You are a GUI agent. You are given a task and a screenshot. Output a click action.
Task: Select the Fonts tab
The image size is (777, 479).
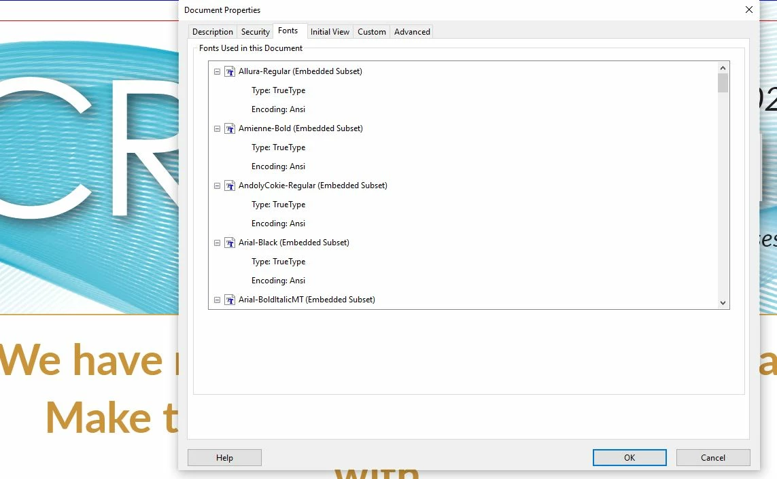point(288,31)
